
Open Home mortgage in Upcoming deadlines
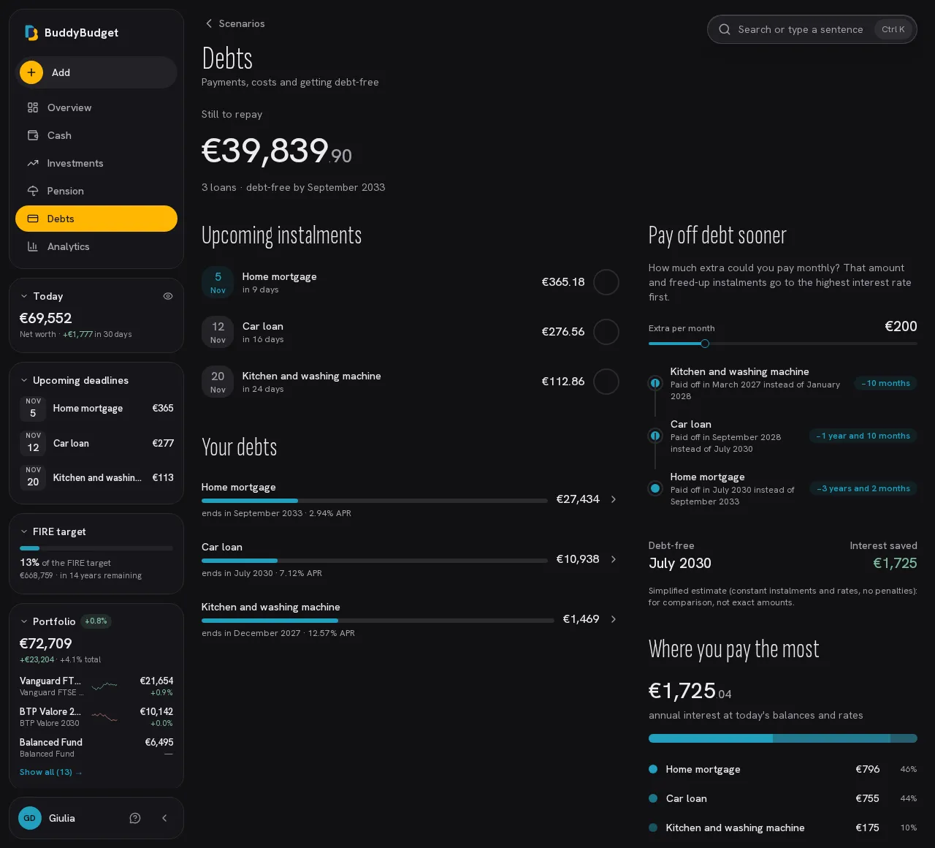[x=96, y=409]
